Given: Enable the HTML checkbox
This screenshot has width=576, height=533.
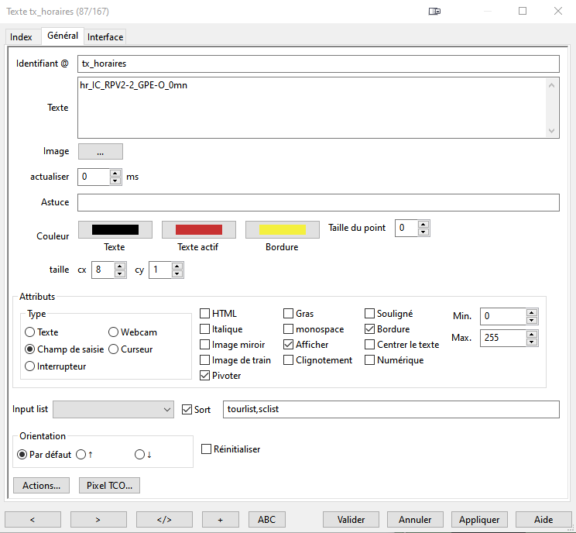Looking at the screenshot, I should tap(205, 314).
